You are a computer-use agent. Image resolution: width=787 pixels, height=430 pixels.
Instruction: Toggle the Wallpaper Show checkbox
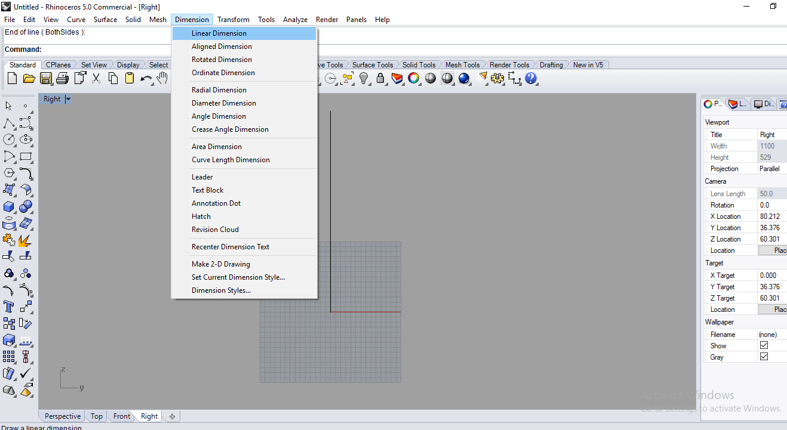(x=764, y=345)
